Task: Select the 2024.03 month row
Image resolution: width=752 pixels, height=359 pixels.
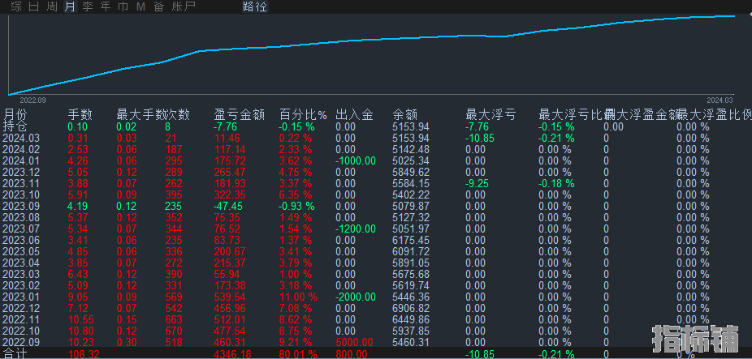Action: [x=22, y=139]
